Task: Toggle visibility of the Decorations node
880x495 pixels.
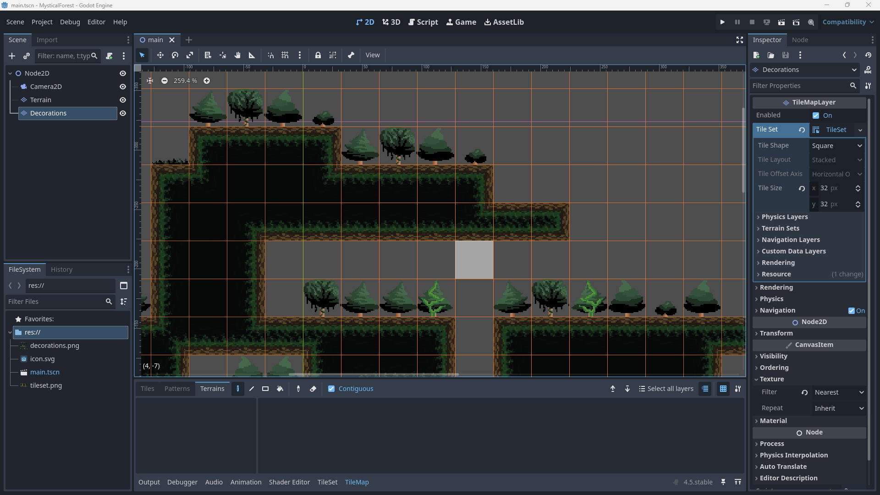Action: click(122, 113)
